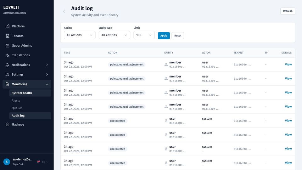This screenshot has width=302, height=170.
Task: Click the Super Admins people icon
Action: tap(8, 45)
